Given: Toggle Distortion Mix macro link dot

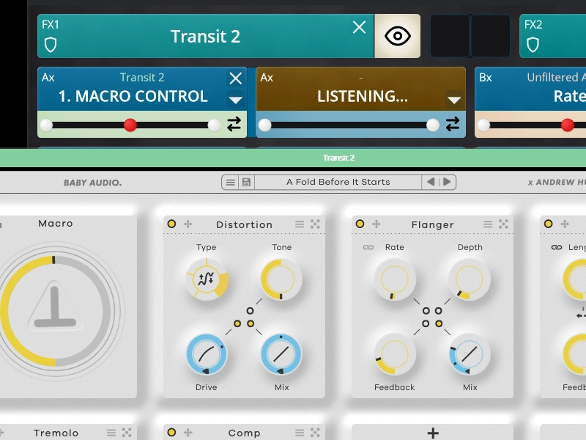Looking at the screenshot, I should pos(251,323).
